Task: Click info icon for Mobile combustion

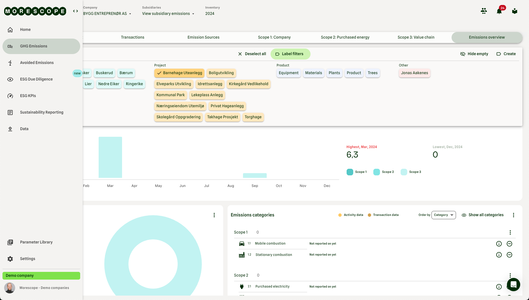Action: click(x=499, y=244)
